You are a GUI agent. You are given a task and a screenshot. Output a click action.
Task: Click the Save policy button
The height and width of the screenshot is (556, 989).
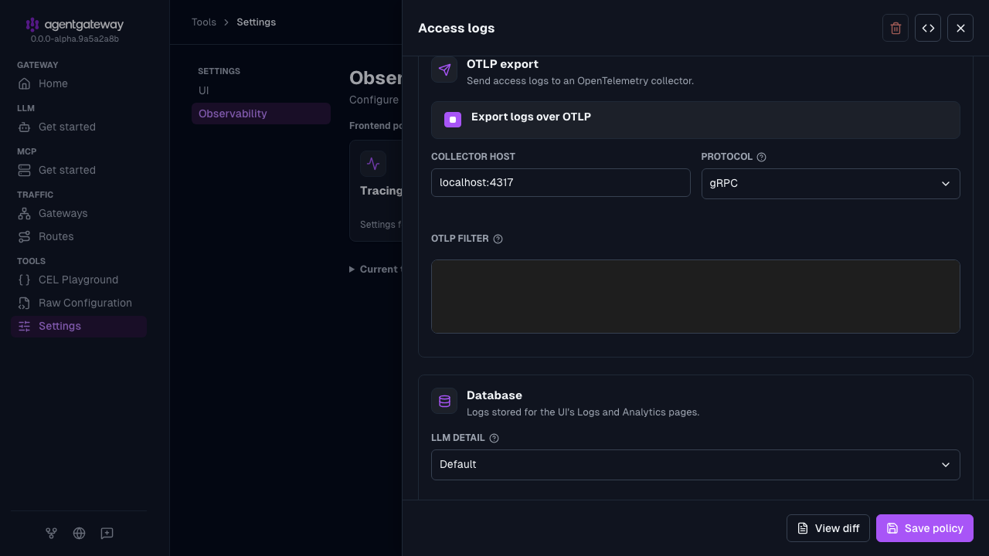click(925, 528)
